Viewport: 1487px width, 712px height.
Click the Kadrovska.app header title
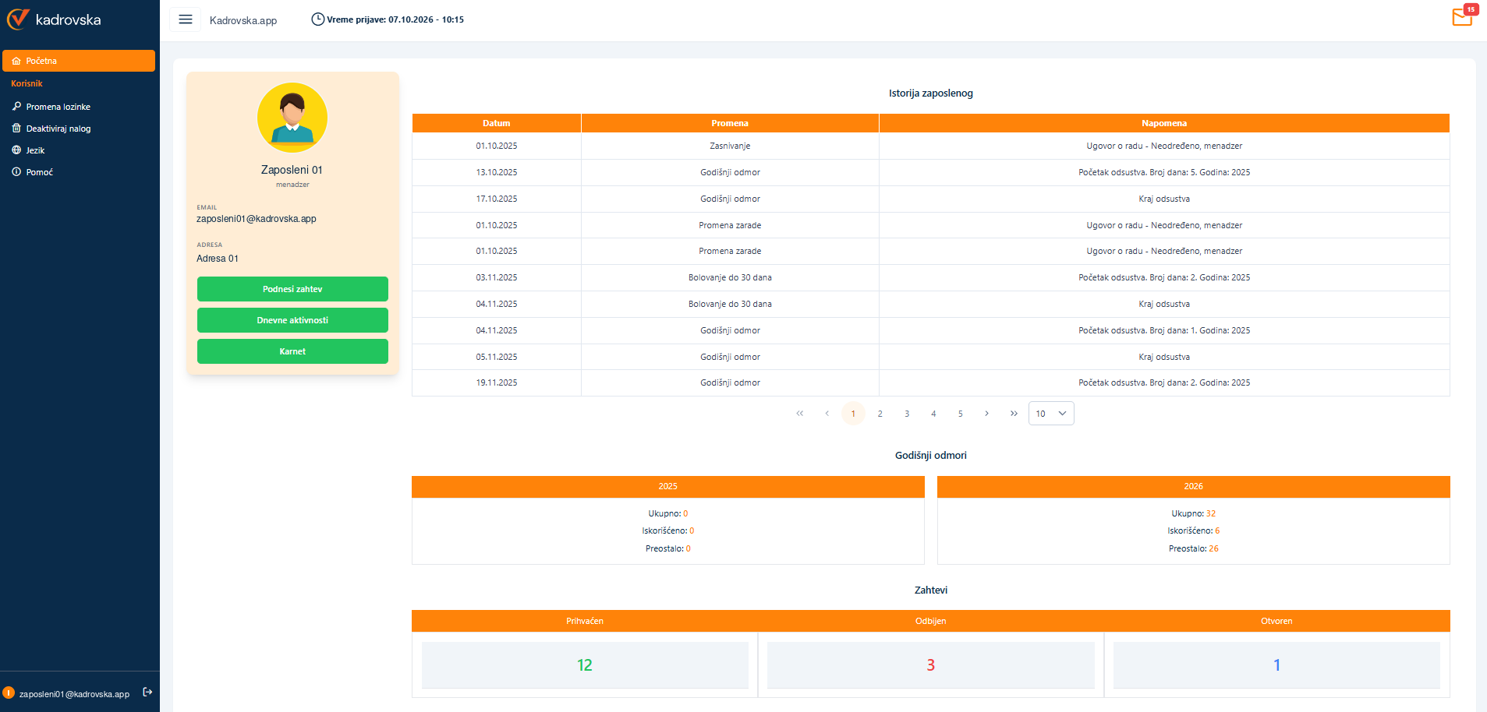coord(243,20)
